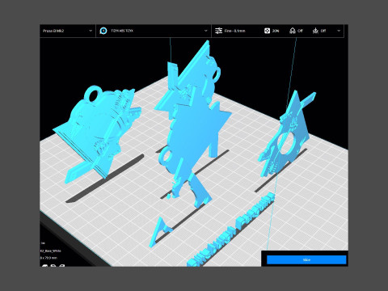Click the extruder number icon

tap(103, 31)
